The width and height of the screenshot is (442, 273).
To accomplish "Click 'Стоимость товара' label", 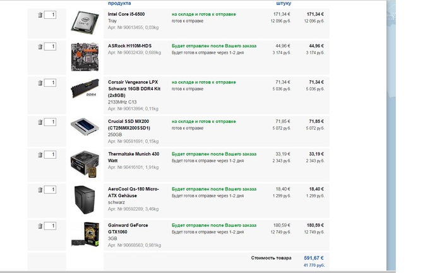I will 271,258.
